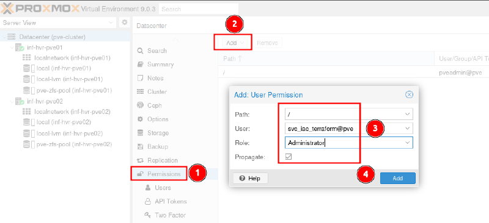Click the Replication arrows icon

click(141, 160)
